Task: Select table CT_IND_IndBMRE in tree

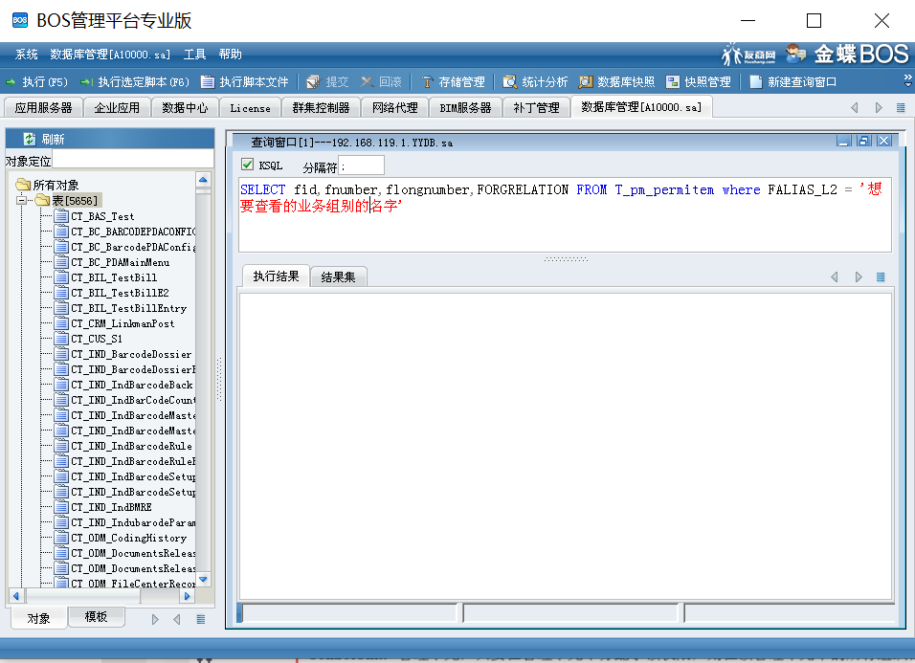Action: [111, 507]
